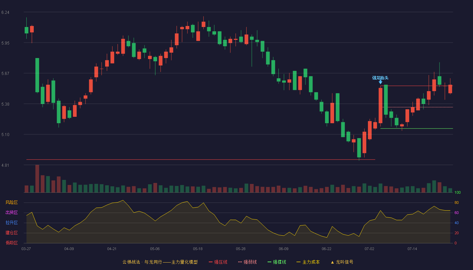The width and height of the screenshot is (473, 270).
Task: Click the 05-18 date axis label
Action: (x=198, y=249)
